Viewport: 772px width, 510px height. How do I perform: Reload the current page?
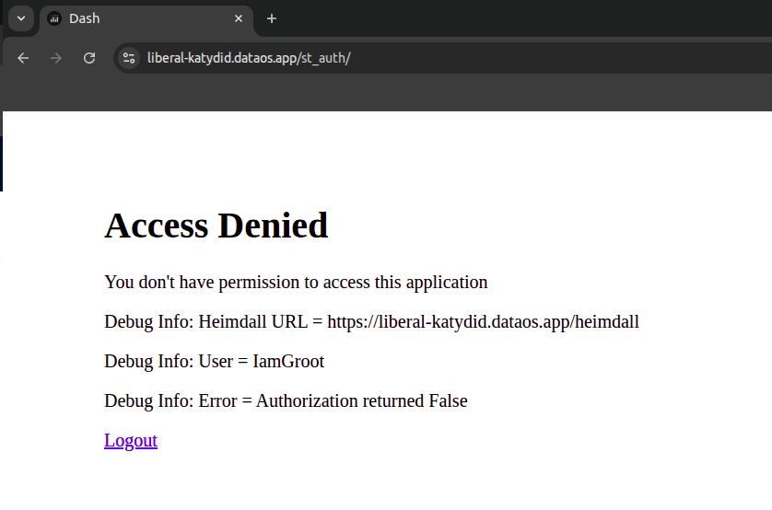point(89,58)
